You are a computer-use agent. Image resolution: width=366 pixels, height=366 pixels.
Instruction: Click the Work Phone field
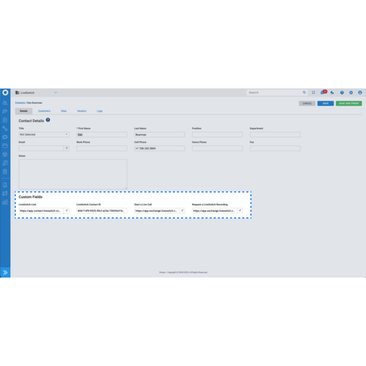pyautogui.click(x=102, y=148)
